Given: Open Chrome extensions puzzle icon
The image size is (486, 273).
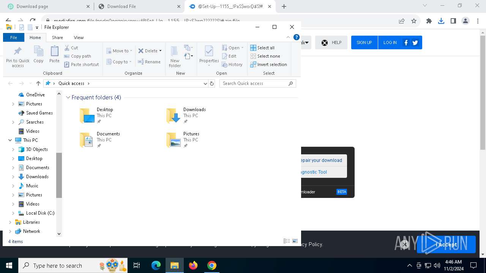Looking at the screenshot, I should coord(429,21).
